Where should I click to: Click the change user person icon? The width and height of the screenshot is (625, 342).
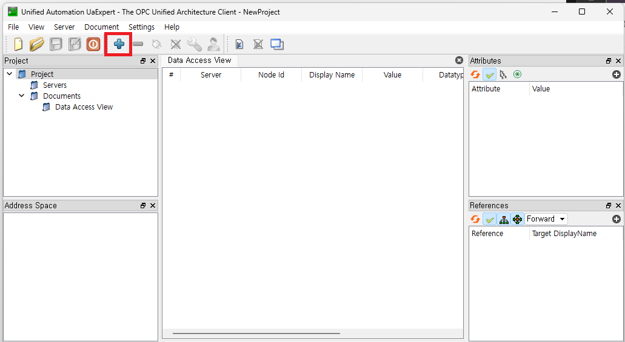pyautogui.click(x=213, y=44)
